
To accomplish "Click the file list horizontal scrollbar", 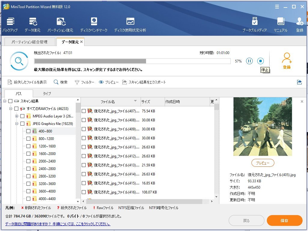I will point(144,201).
